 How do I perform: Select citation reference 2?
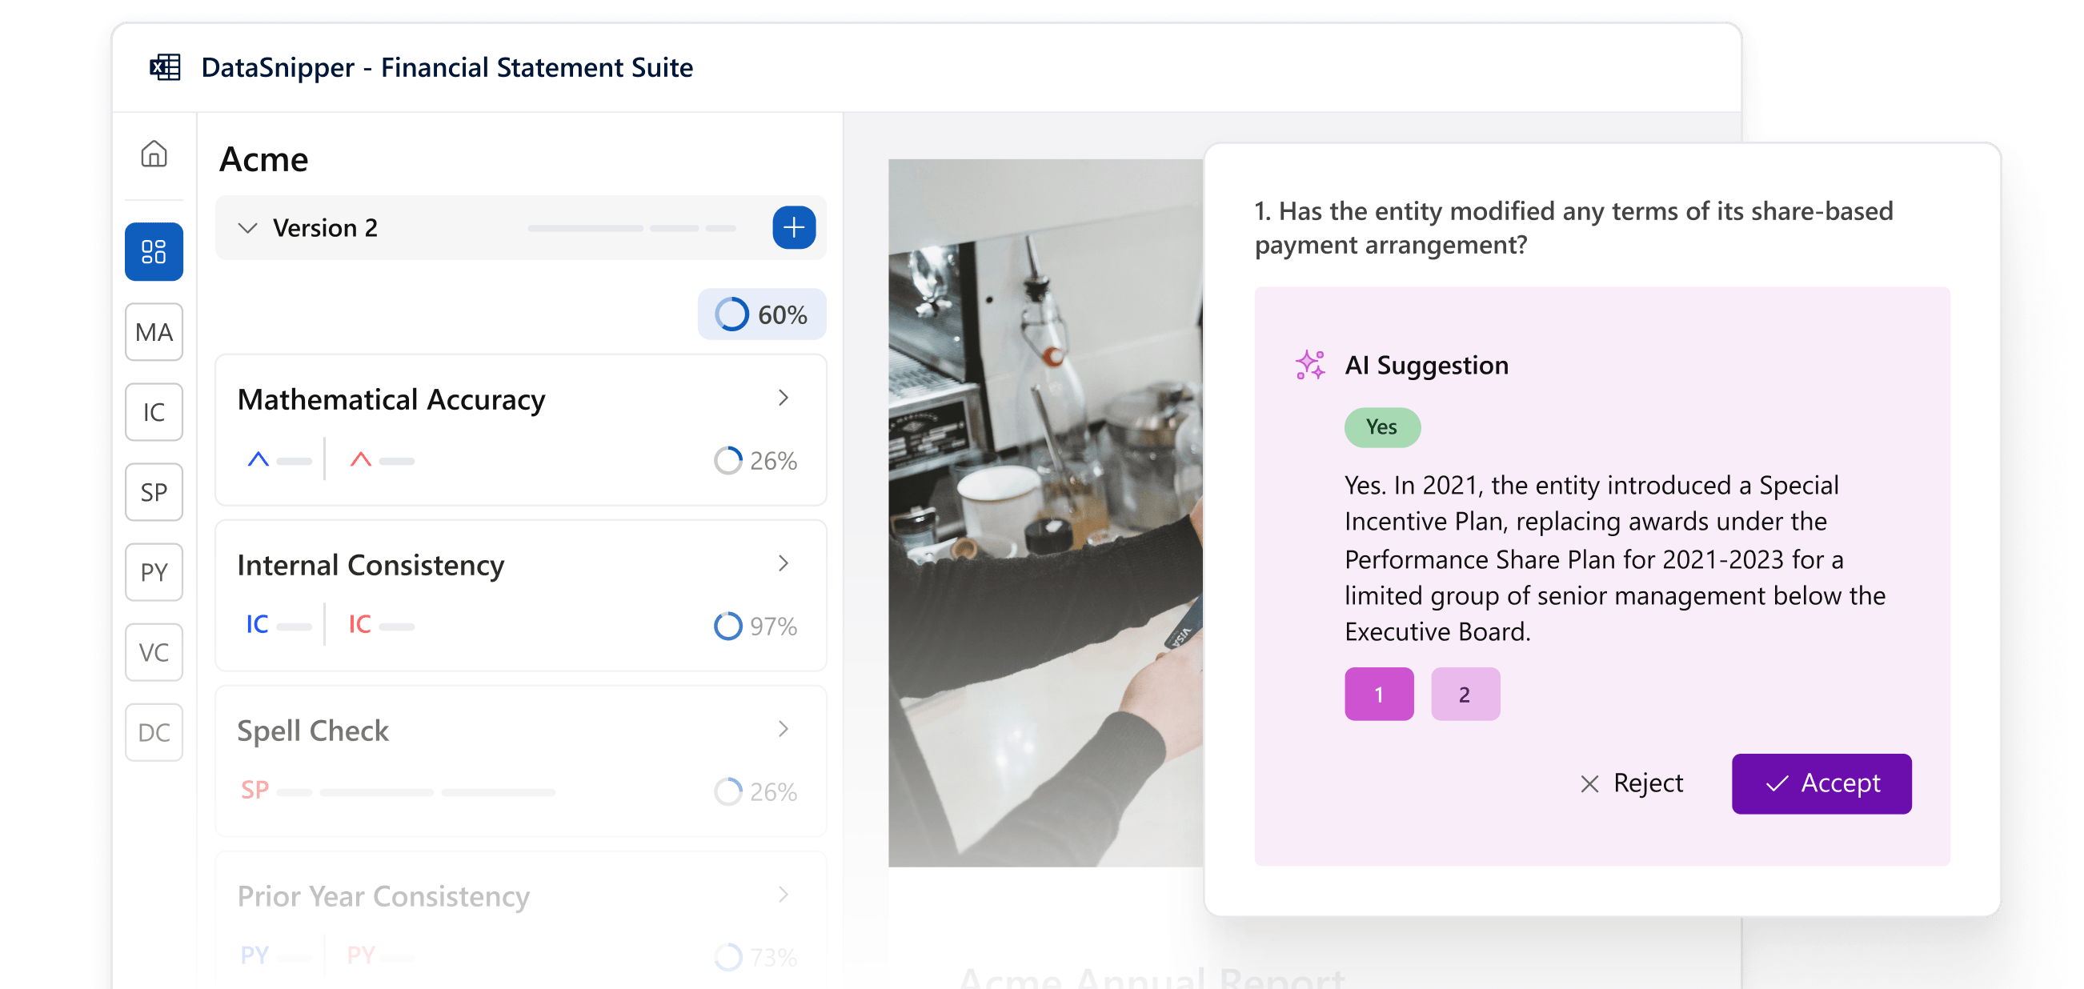1465,694
